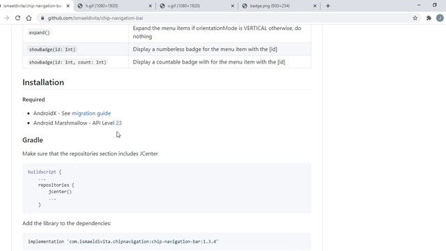Click the Gradle heading
446x251 pixels.
pos(33,140)
